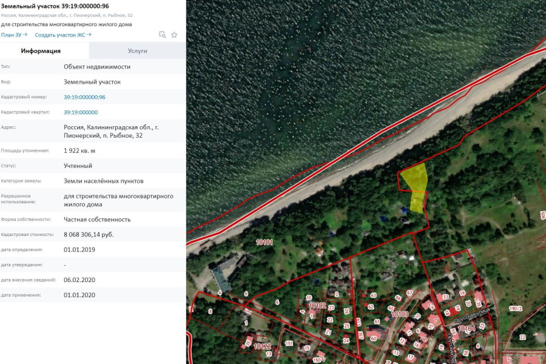Click the zoom-to-object magnifier icon
The height and width of the screenshot is (364, 546).
point(162,35)
